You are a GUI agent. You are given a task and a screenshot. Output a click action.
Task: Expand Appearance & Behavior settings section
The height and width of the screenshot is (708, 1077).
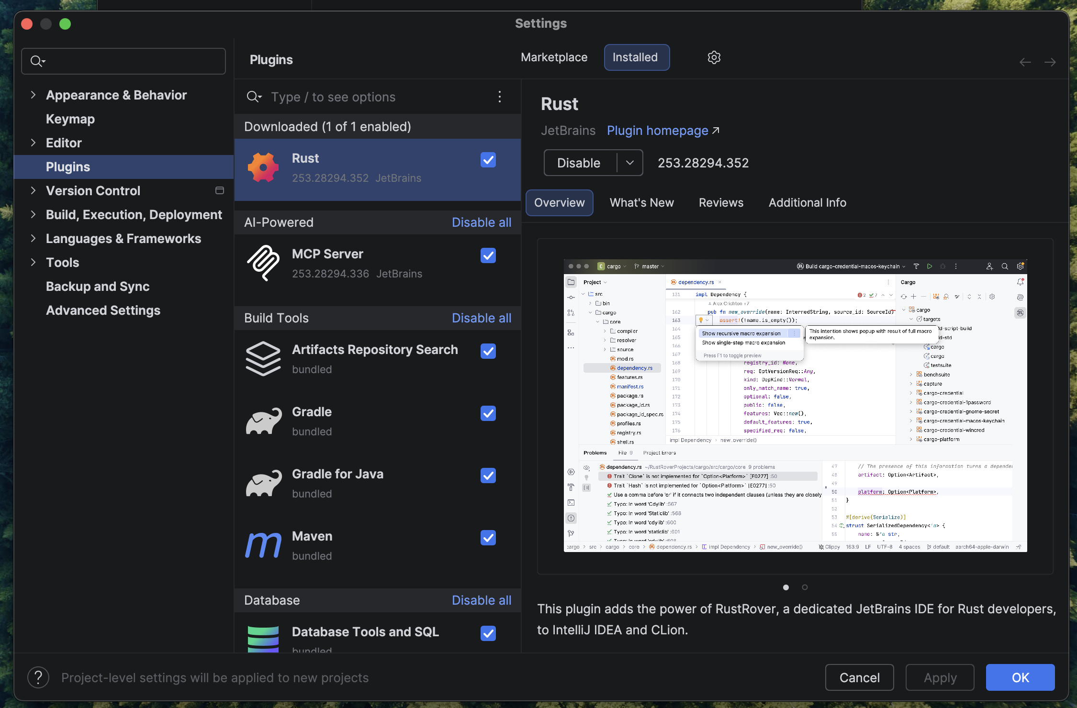[x=33, y=95]
